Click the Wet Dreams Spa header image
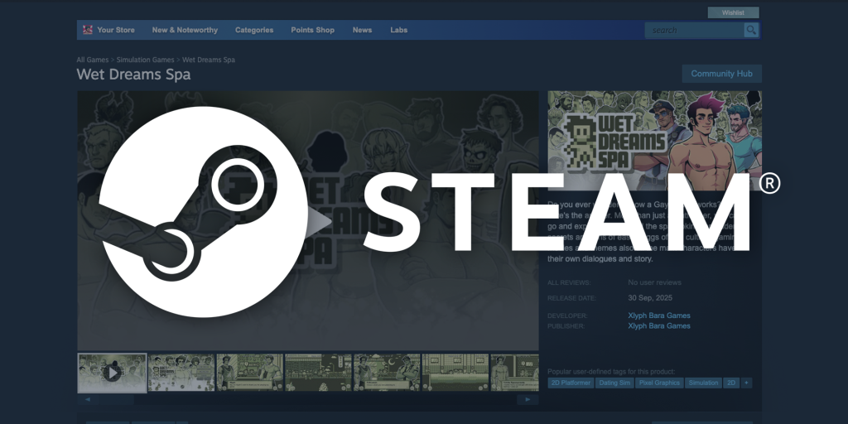Viewport: 848px width, 424px height. (654, 141)
